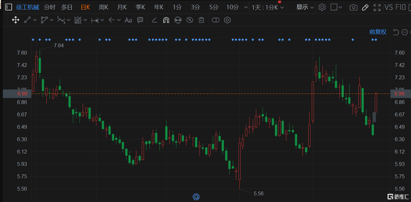Select the move crosshair tool
The width and height of the screenshot is (411, 202).
[x=15, y=20]
